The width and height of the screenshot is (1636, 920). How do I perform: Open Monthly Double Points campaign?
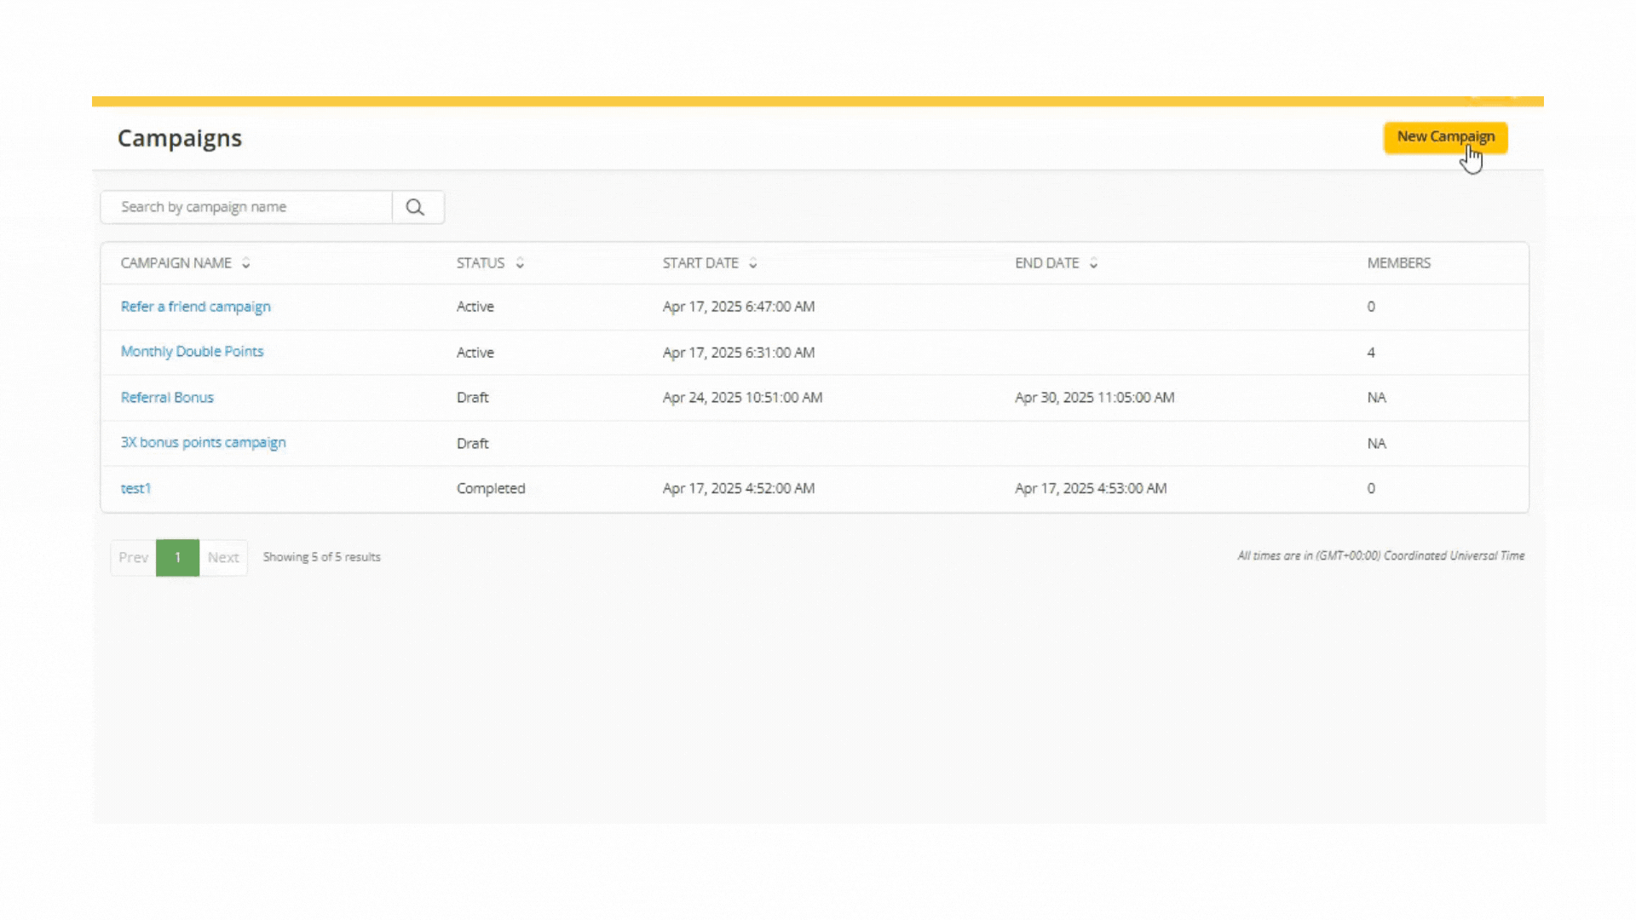point(192,352)
